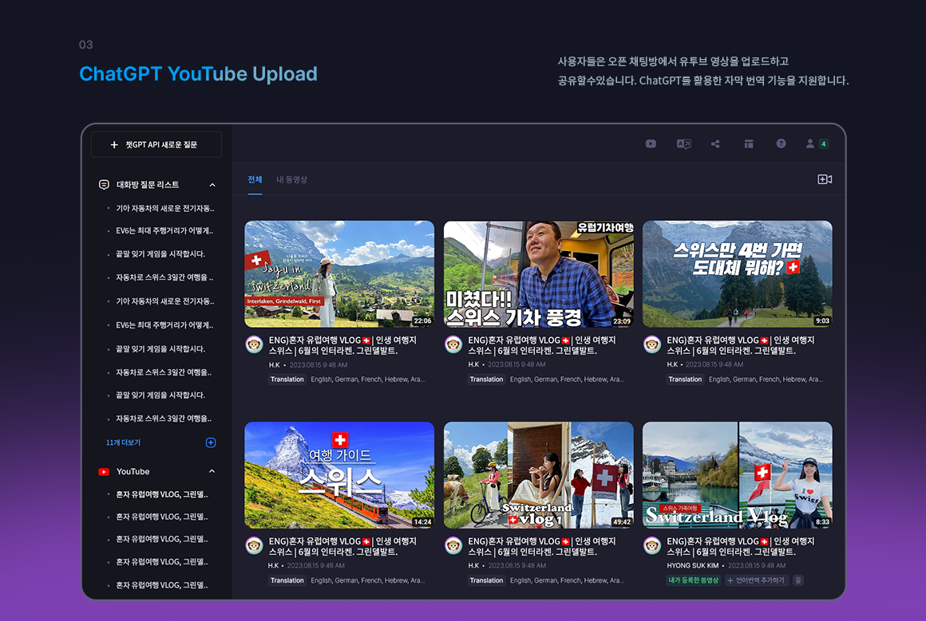The image size is (926, 621).
Task: Click the video title under the 14:24 thumbnail
Action: (342, 546)
